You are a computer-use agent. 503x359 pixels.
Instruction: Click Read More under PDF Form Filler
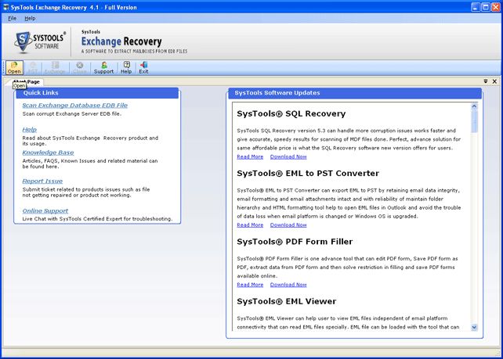click(x=250, y=285)
